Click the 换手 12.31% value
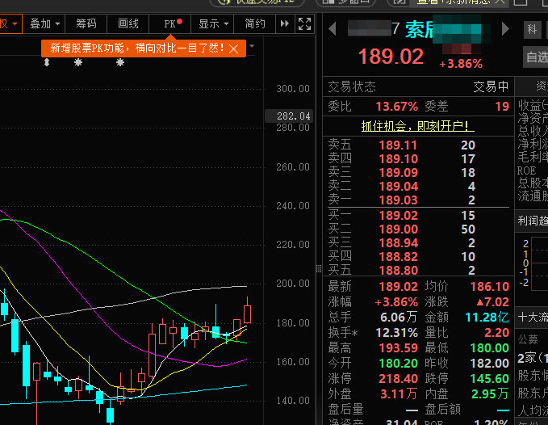The image size is (548, 425). coord(396,333)
